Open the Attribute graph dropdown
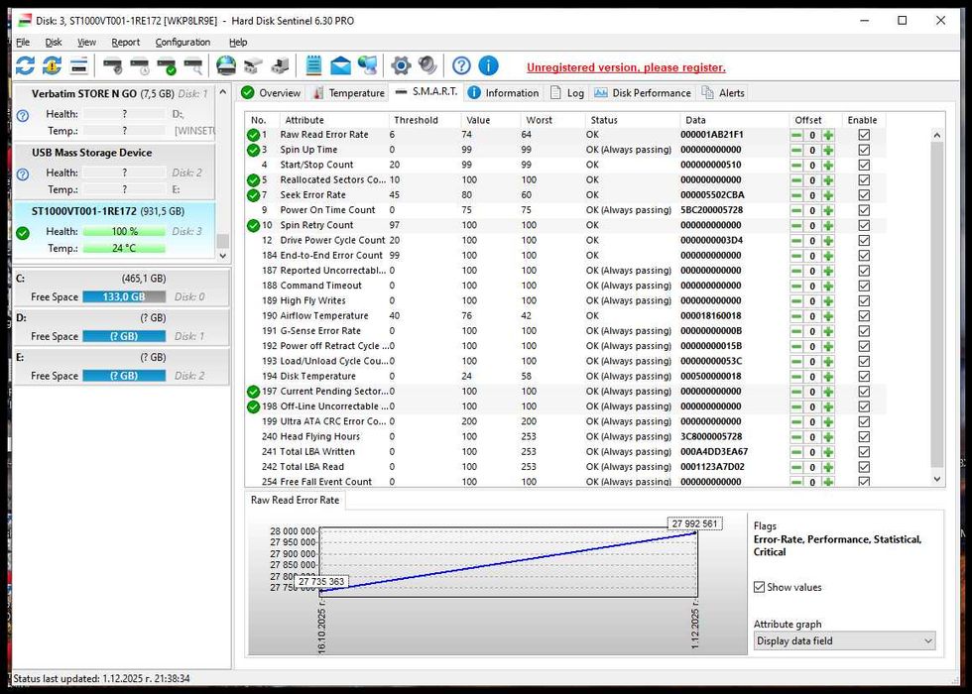The height and width of the screenshot is (694, 972). [844, 641]
